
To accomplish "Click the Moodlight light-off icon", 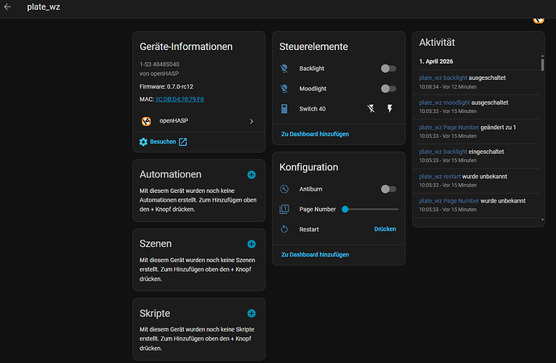I will pos(284,89).
